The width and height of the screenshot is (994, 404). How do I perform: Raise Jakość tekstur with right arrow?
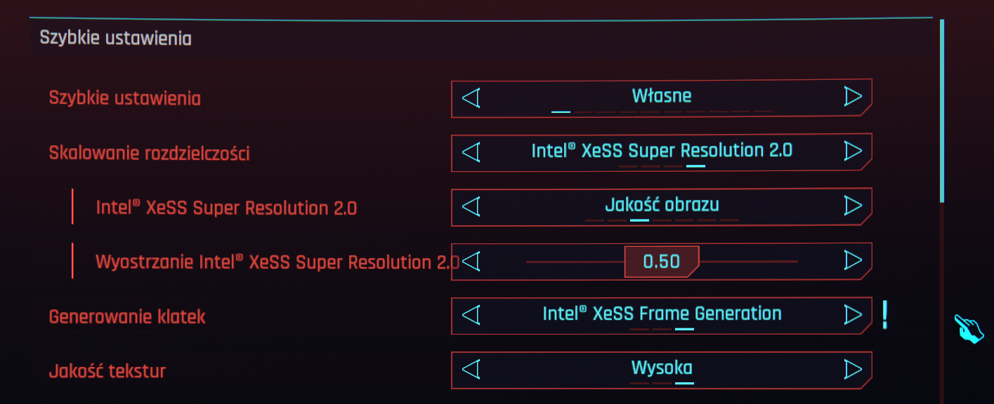pyautogui.click(x=852, y=369)
